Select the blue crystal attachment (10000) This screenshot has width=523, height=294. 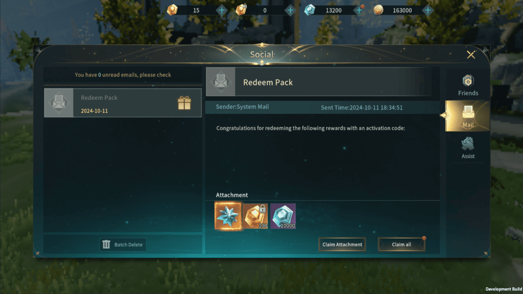click(x=283, y=216)
